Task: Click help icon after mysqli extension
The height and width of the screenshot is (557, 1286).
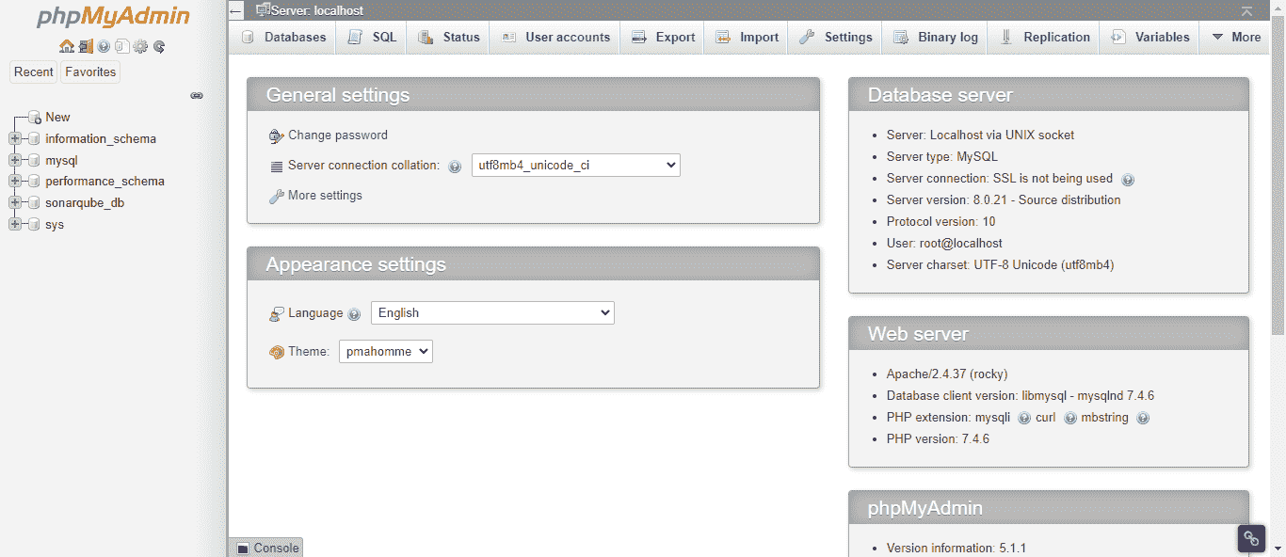Action: point(1023,418)
